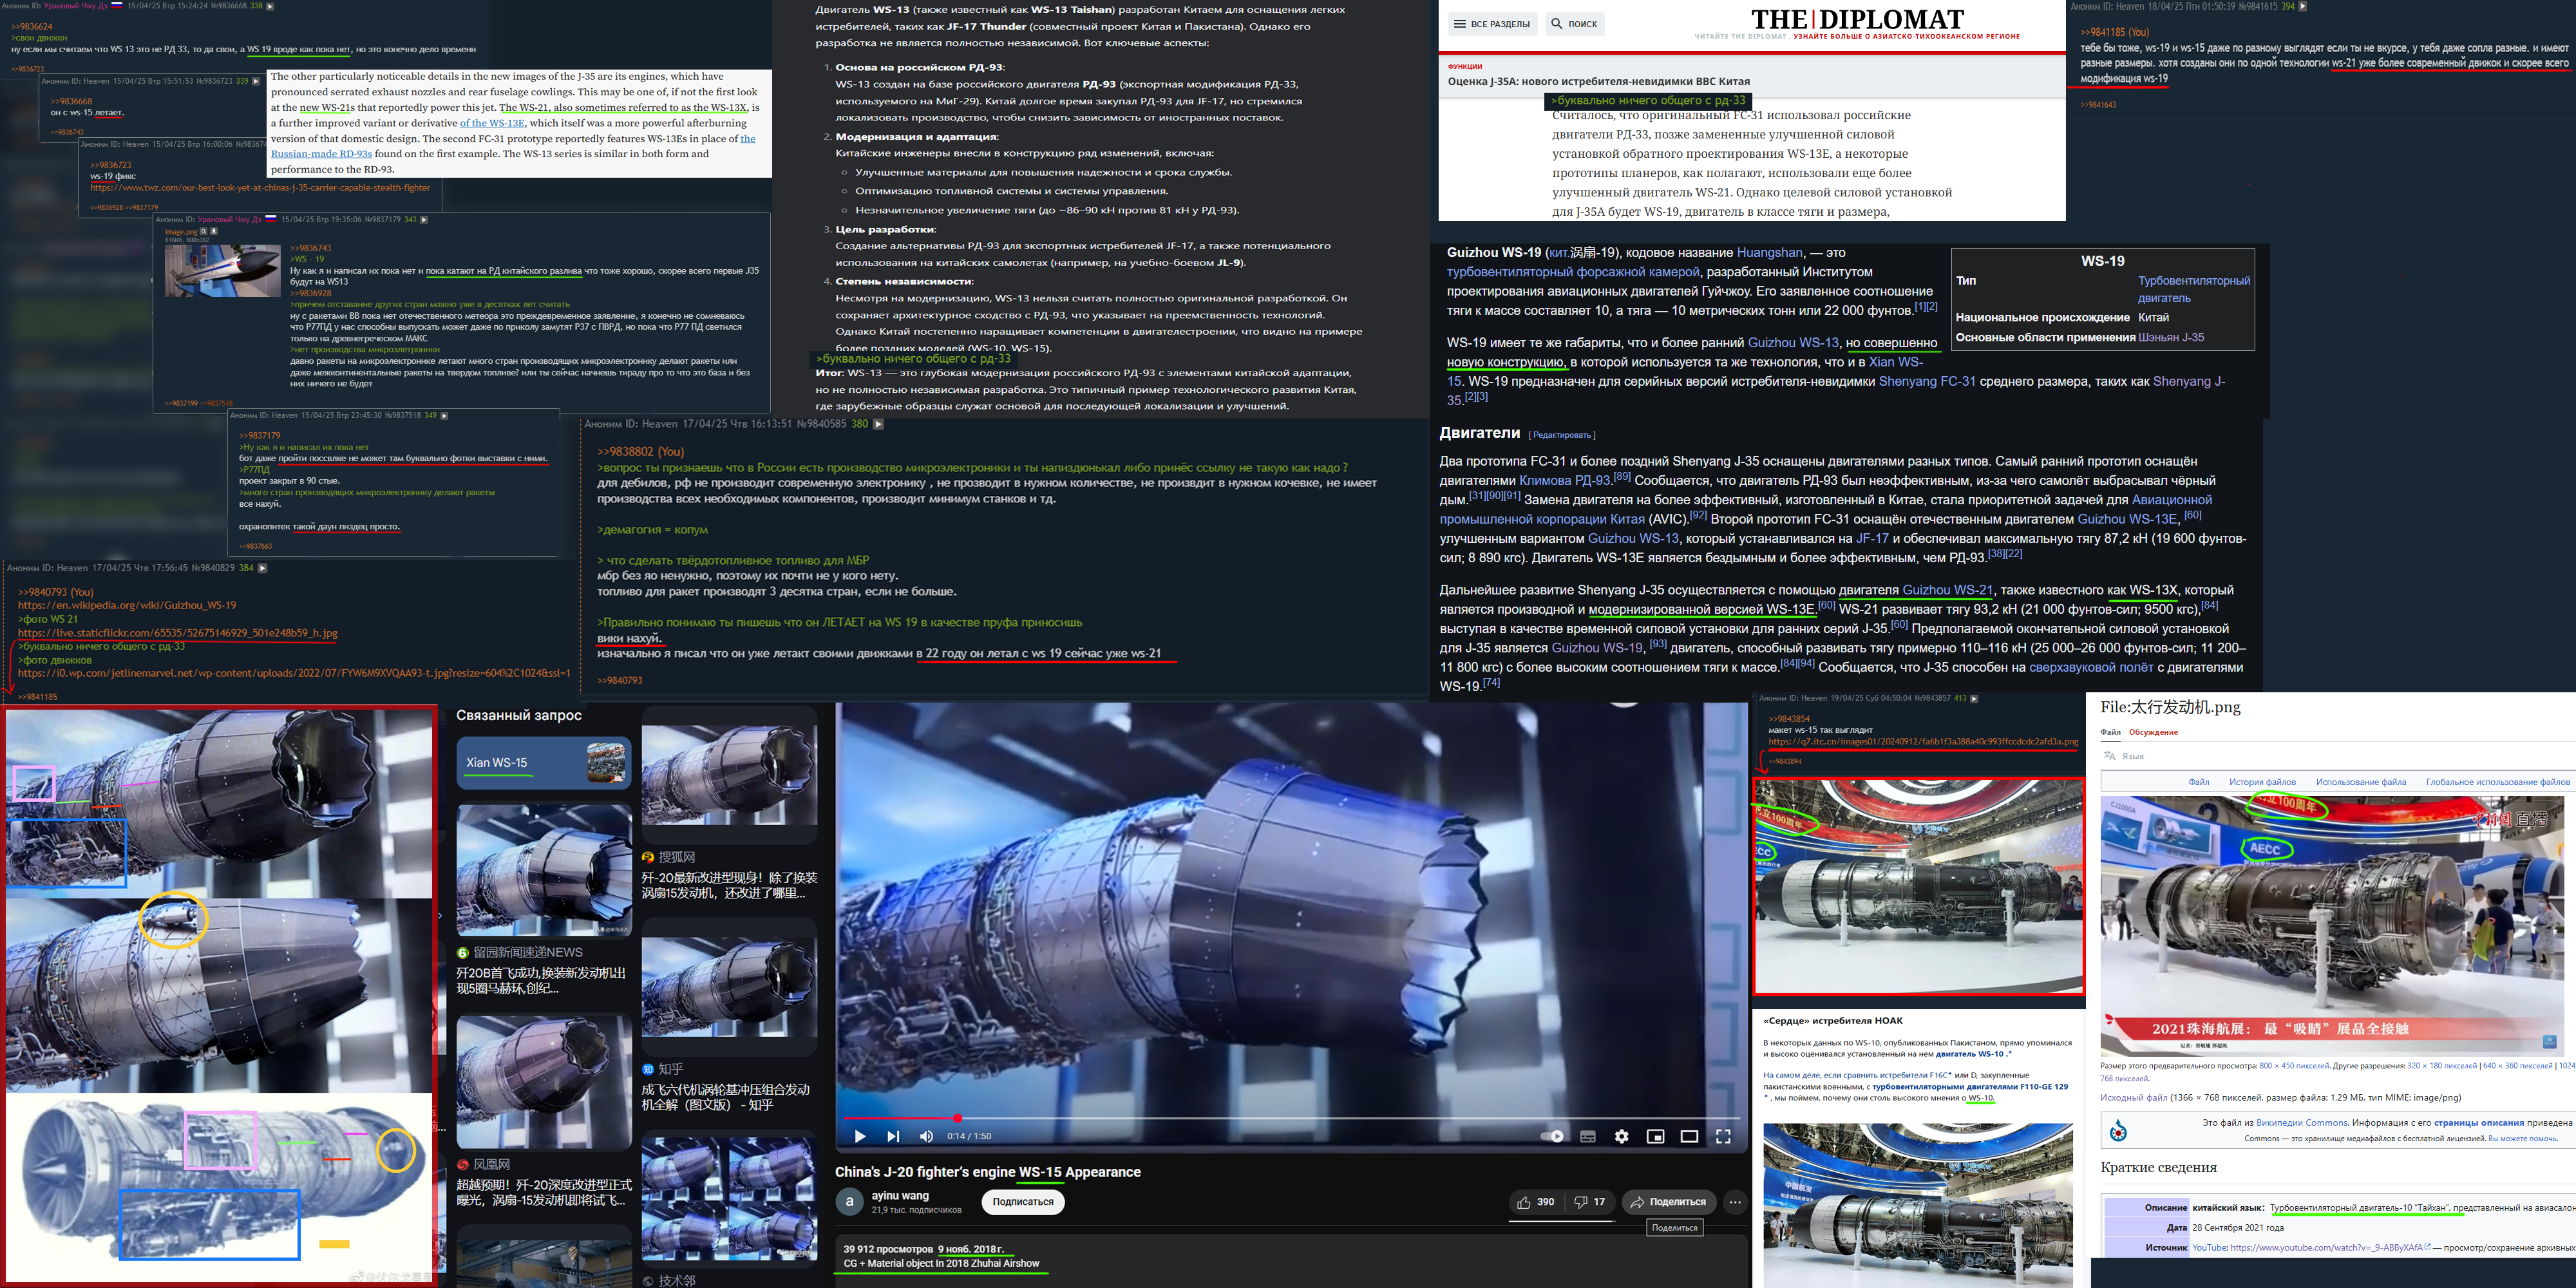Open Шэньян J-35 link in WS-19 infobox

pos(2171,338)
